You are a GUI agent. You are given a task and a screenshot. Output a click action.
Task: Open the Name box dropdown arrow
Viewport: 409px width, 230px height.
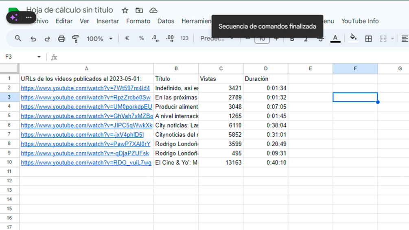[39, 57]
